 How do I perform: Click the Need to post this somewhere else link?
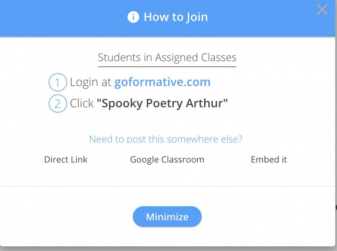[166, 139]
